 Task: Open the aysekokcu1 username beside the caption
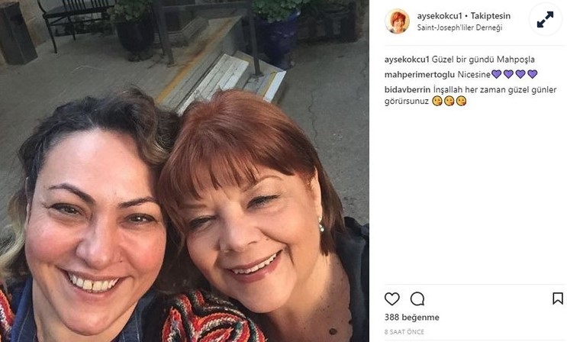coord(407,60)
